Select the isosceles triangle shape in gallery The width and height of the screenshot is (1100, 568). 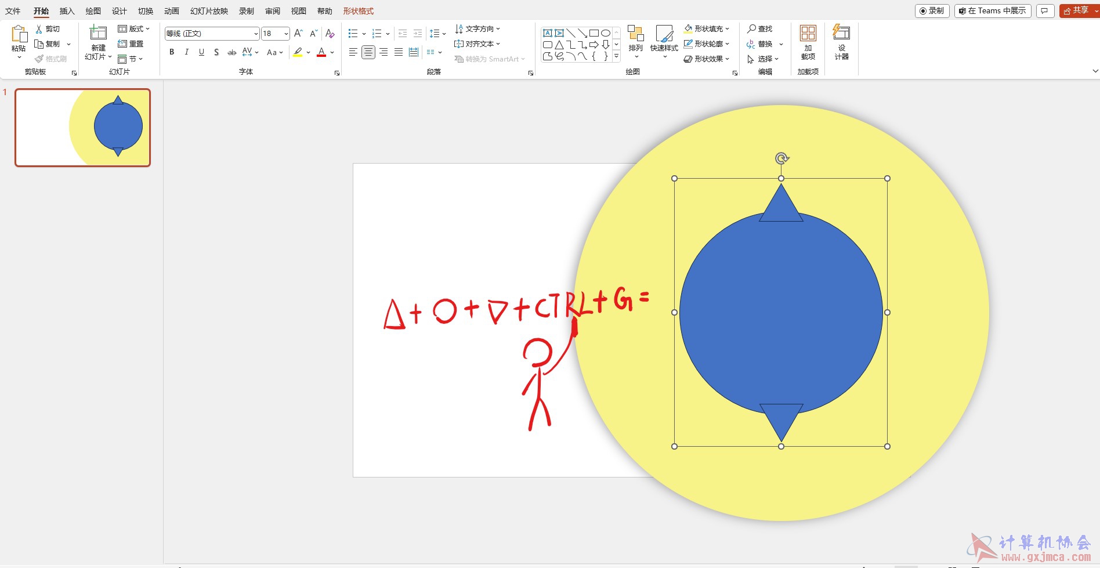click(559, 45)
